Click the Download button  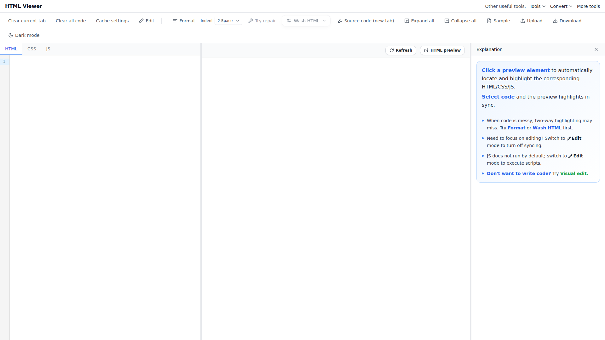click(567, 21)
